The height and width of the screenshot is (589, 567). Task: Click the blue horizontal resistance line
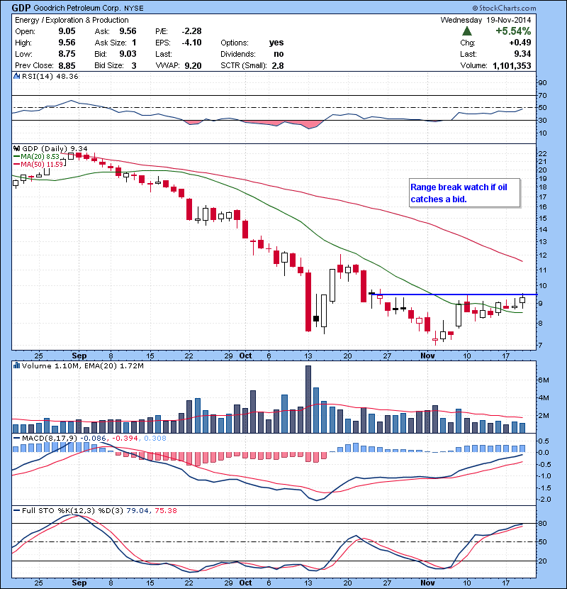click(x=454, y=294)
